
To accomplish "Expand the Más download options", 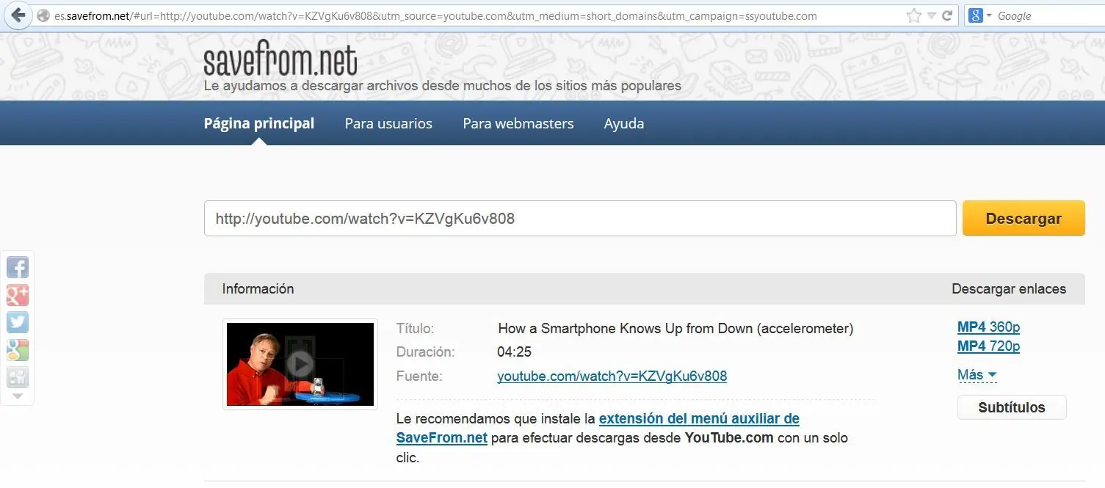I will coord(977,375).
